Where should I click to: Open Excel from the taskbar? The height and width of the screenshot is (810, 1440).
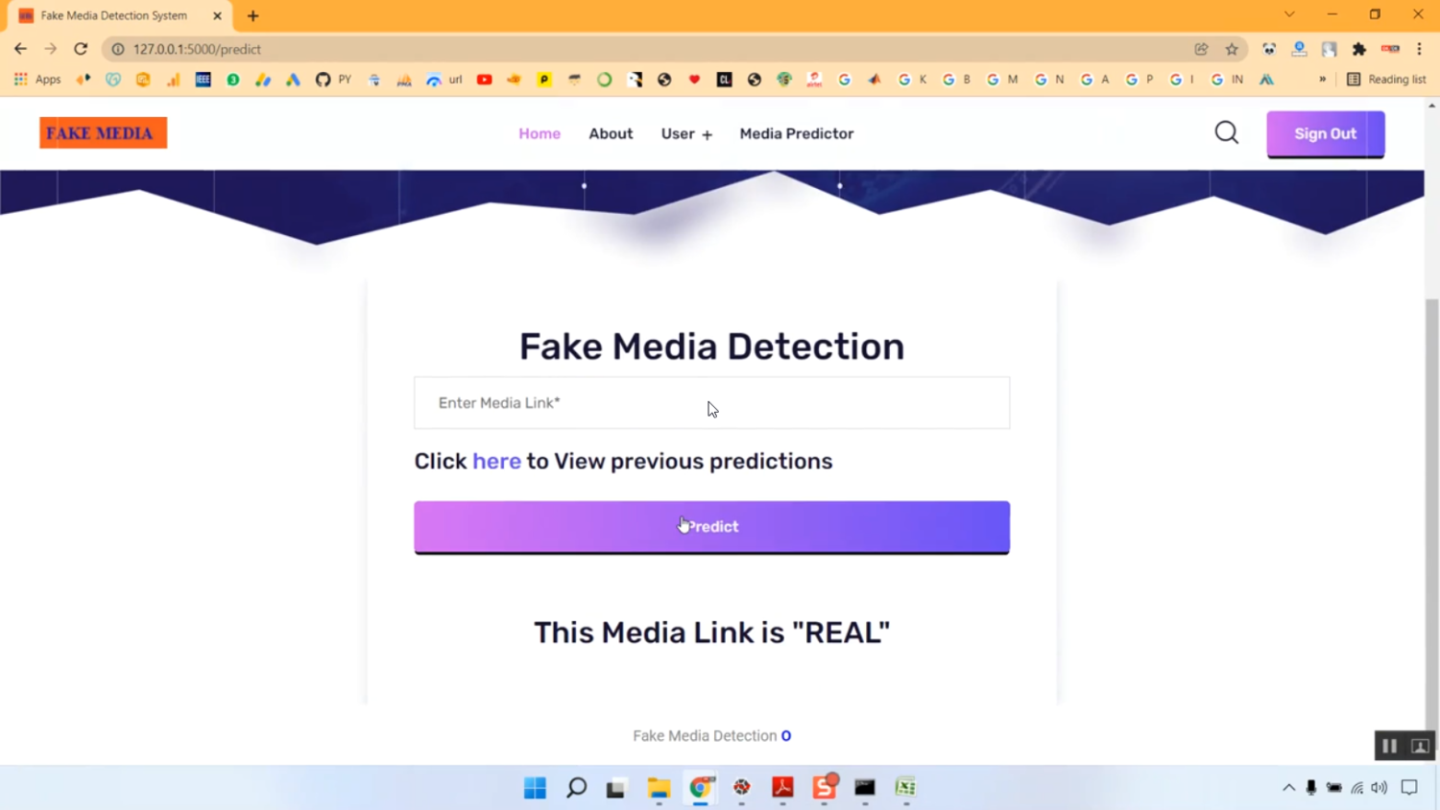pos(905,788)
